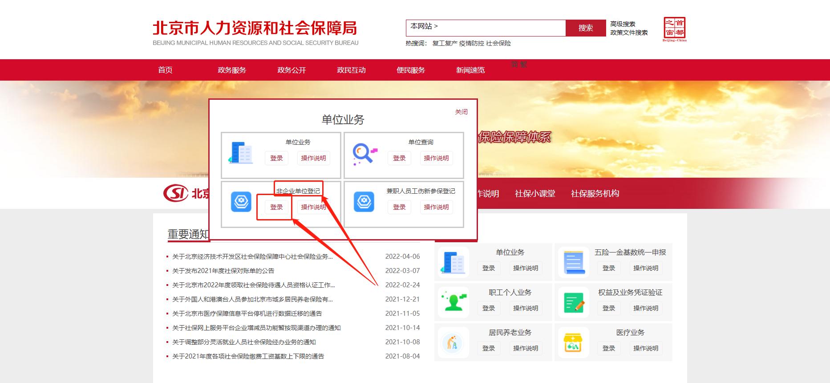This screenshot has width=830, height=383.
Task: Click the blue building icon in popup
Action: [x=241, y=153]
